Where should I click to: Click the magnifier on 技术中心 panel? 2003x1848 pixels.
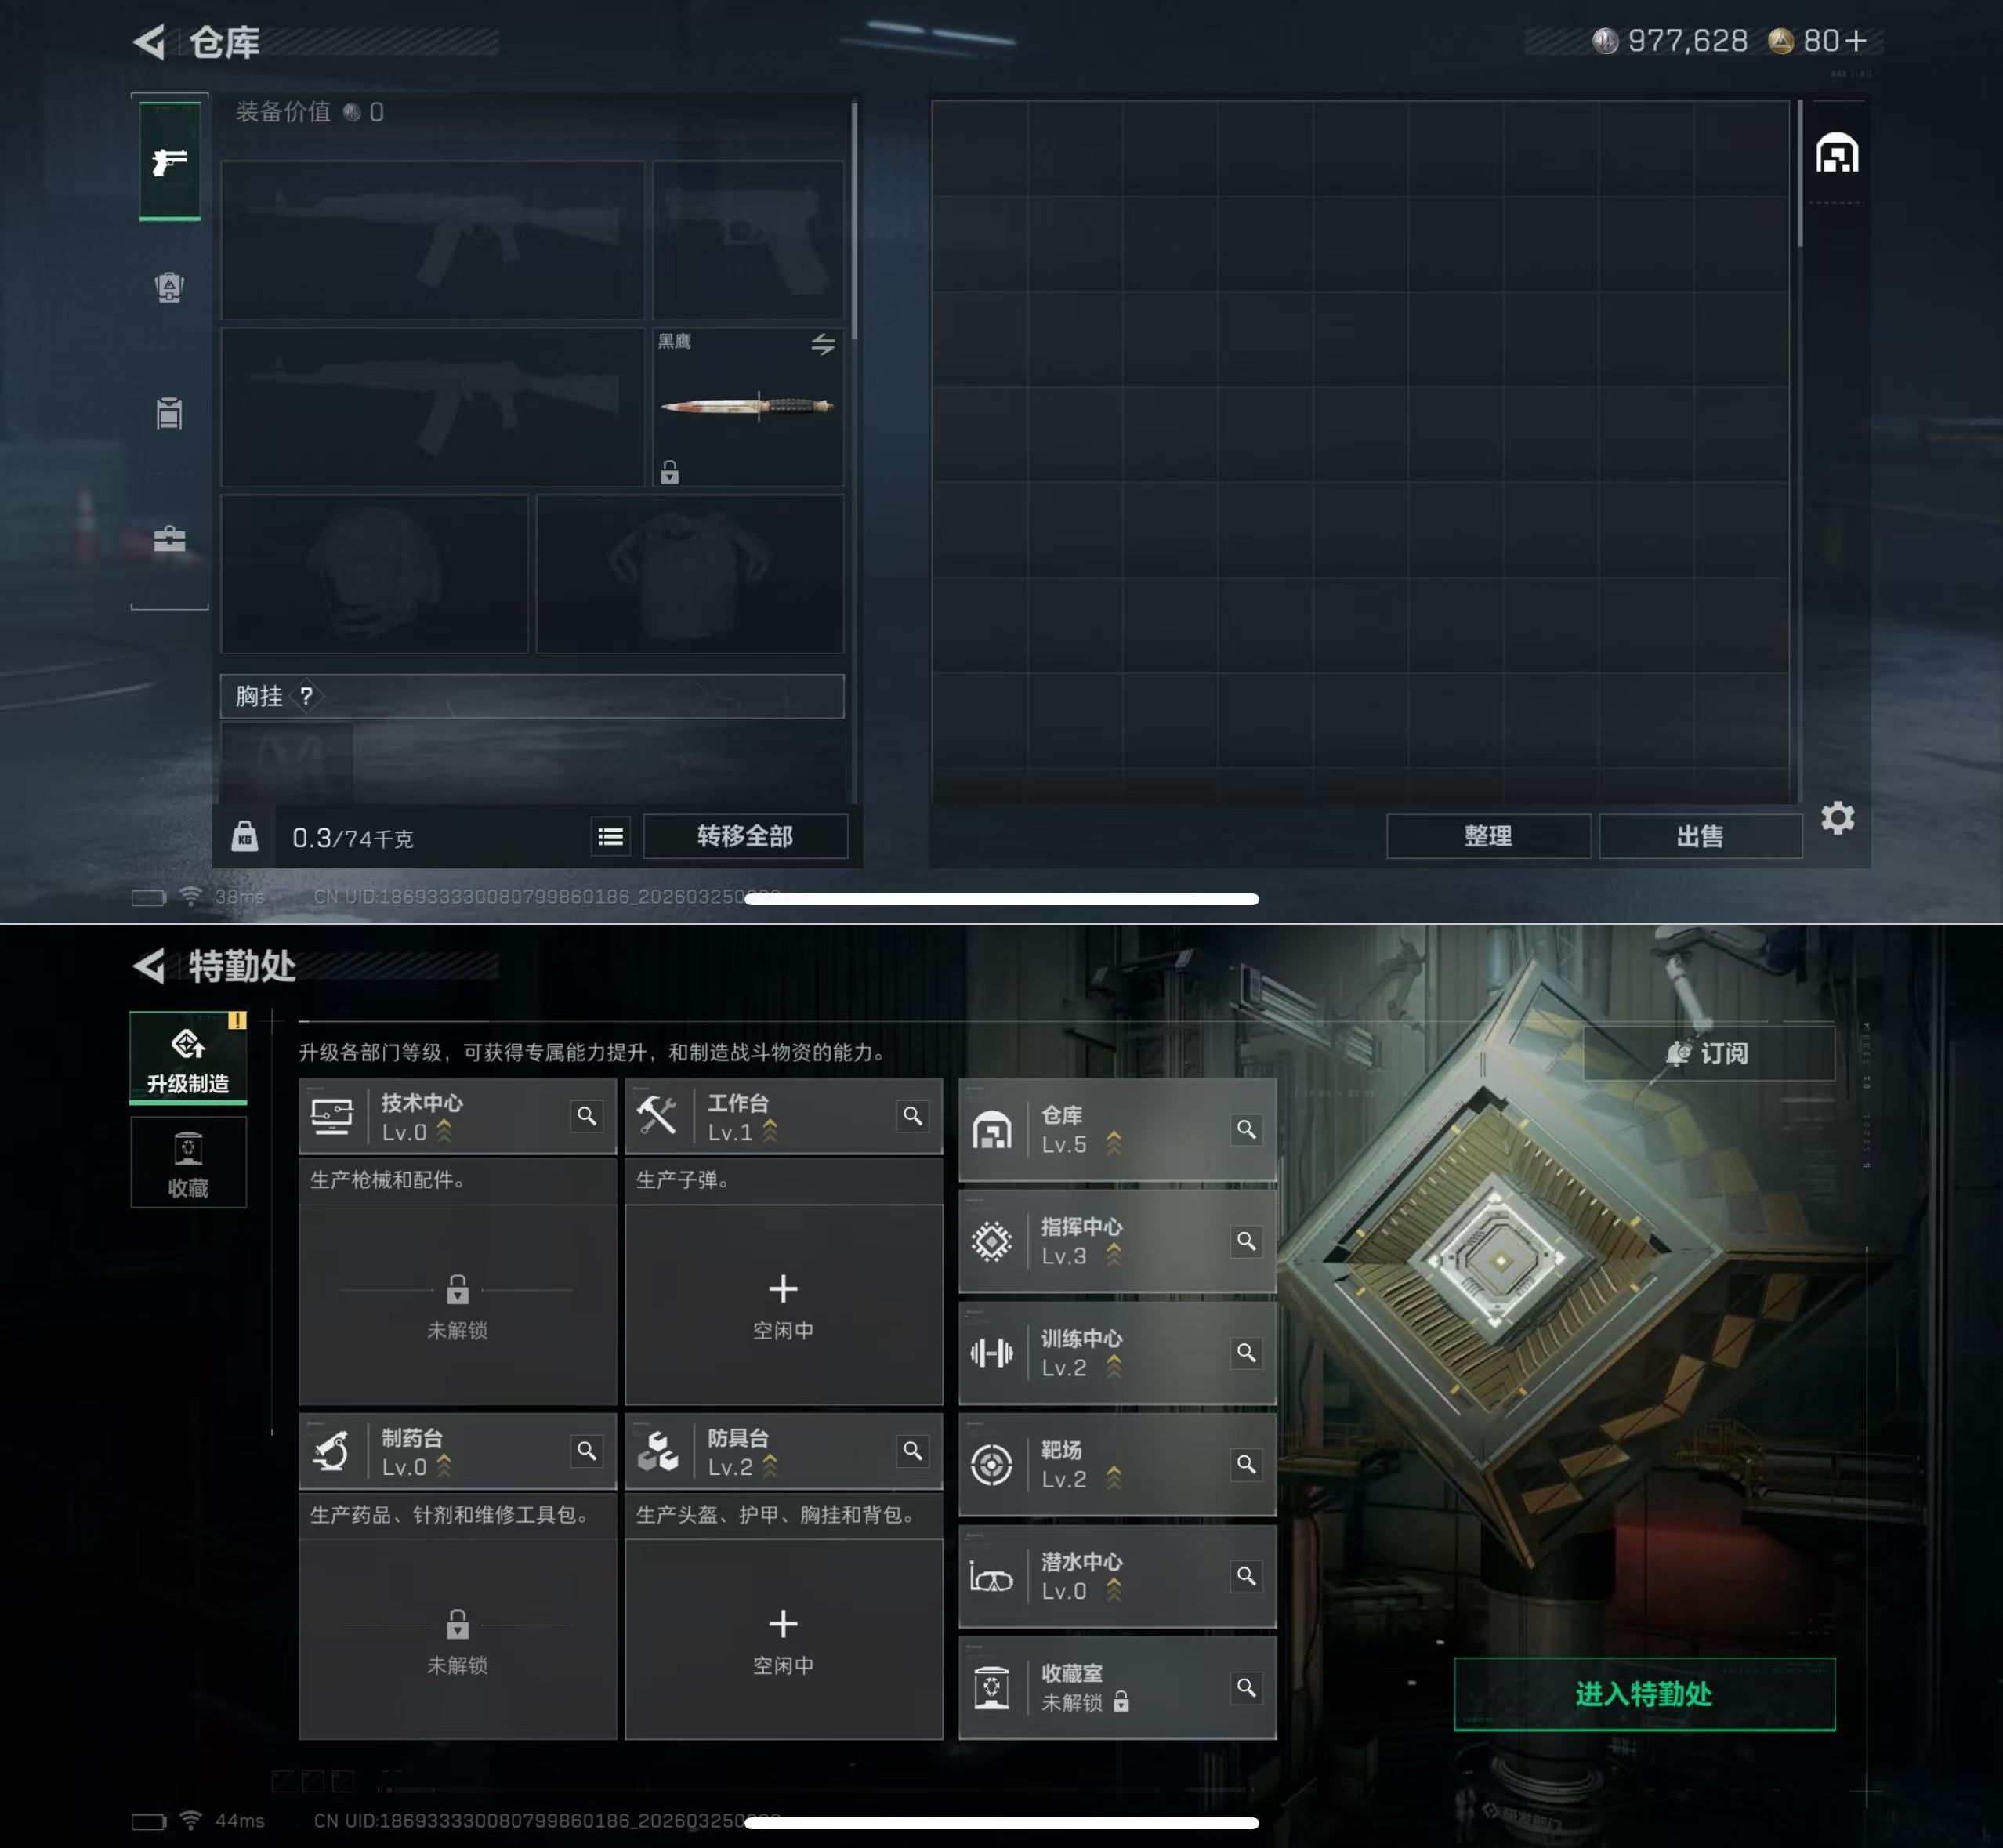pyautogui.click(x=587, y=1116)
